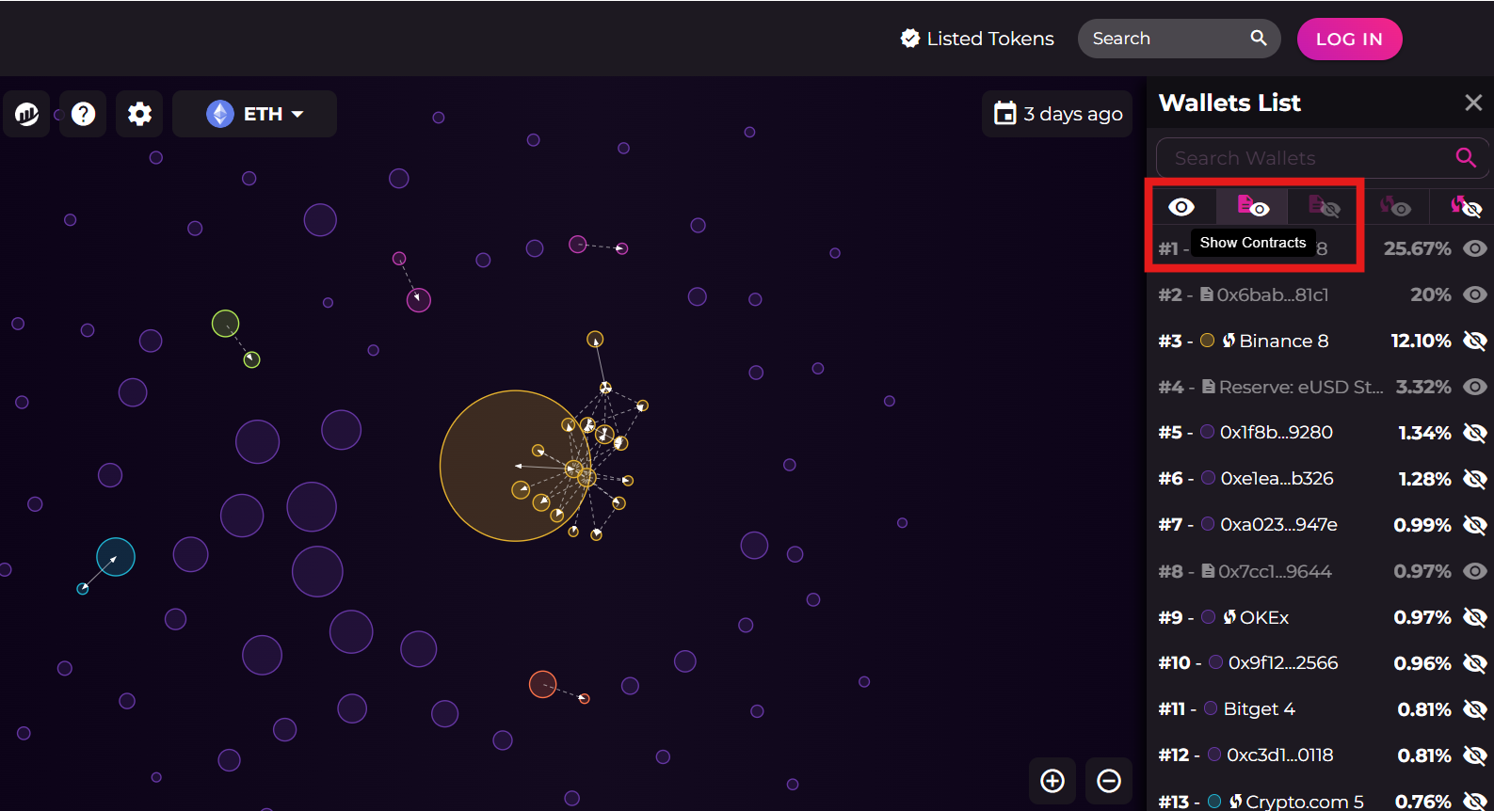Select wallet #5 0x1f8b...9280
Viewport: 1494px width, 811px height.
coord(1321,433)
